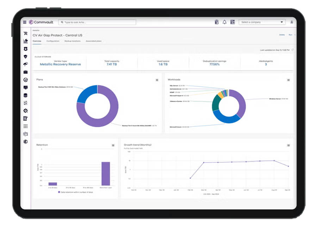Click the gear settings sidebar icon
The image size is (317, 229).
click(25, 111)
